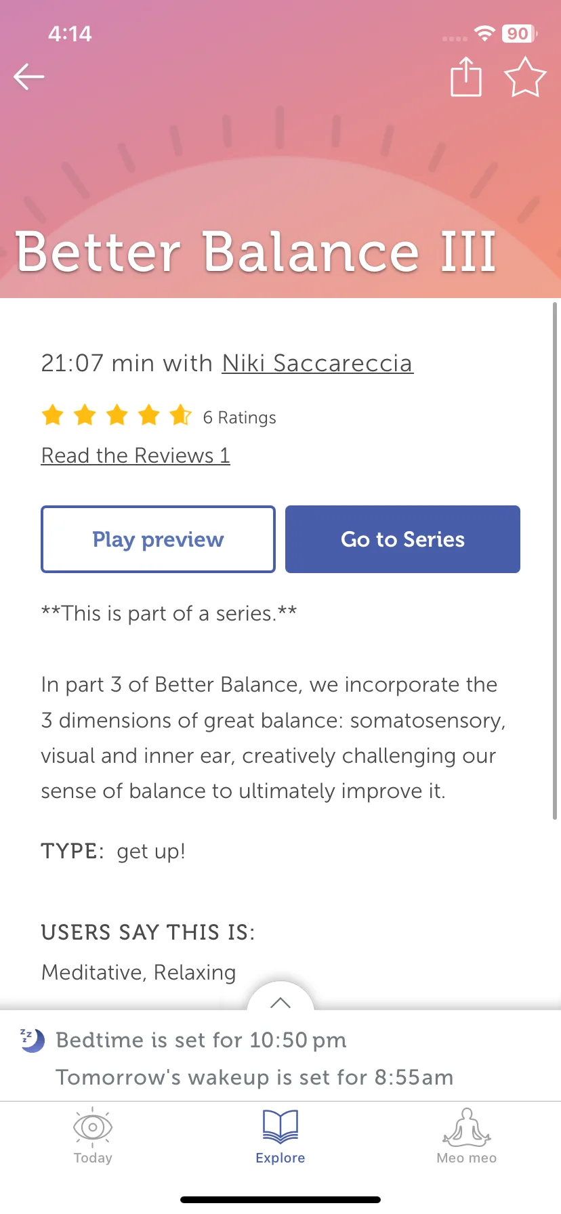This screenshot has height=1214, width=561.
Task: Click the five-star rating display
Action: click(117, 415)
